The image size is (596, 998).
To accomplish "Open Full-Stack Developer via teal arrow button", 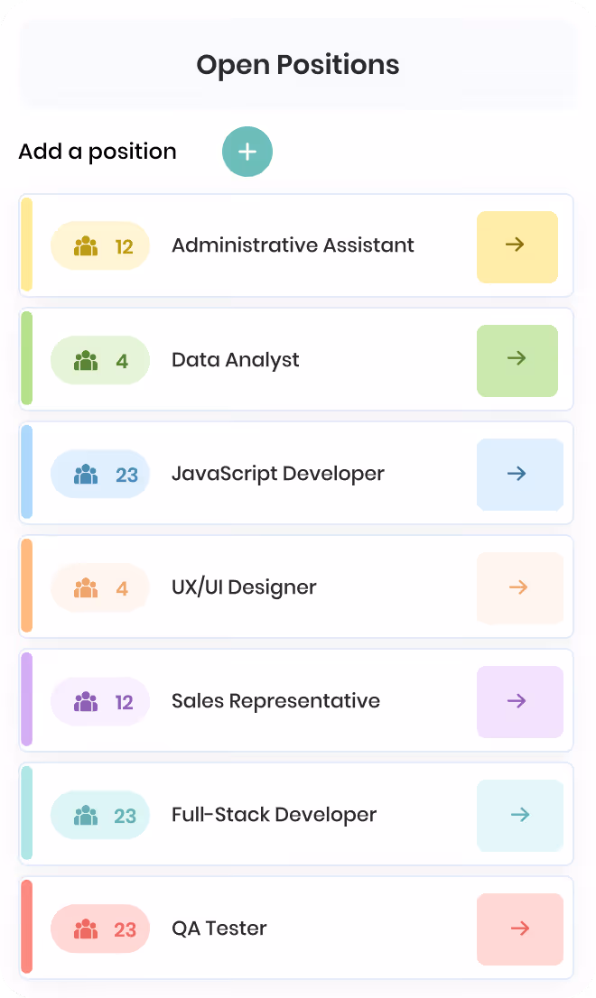I will (519, 816).
